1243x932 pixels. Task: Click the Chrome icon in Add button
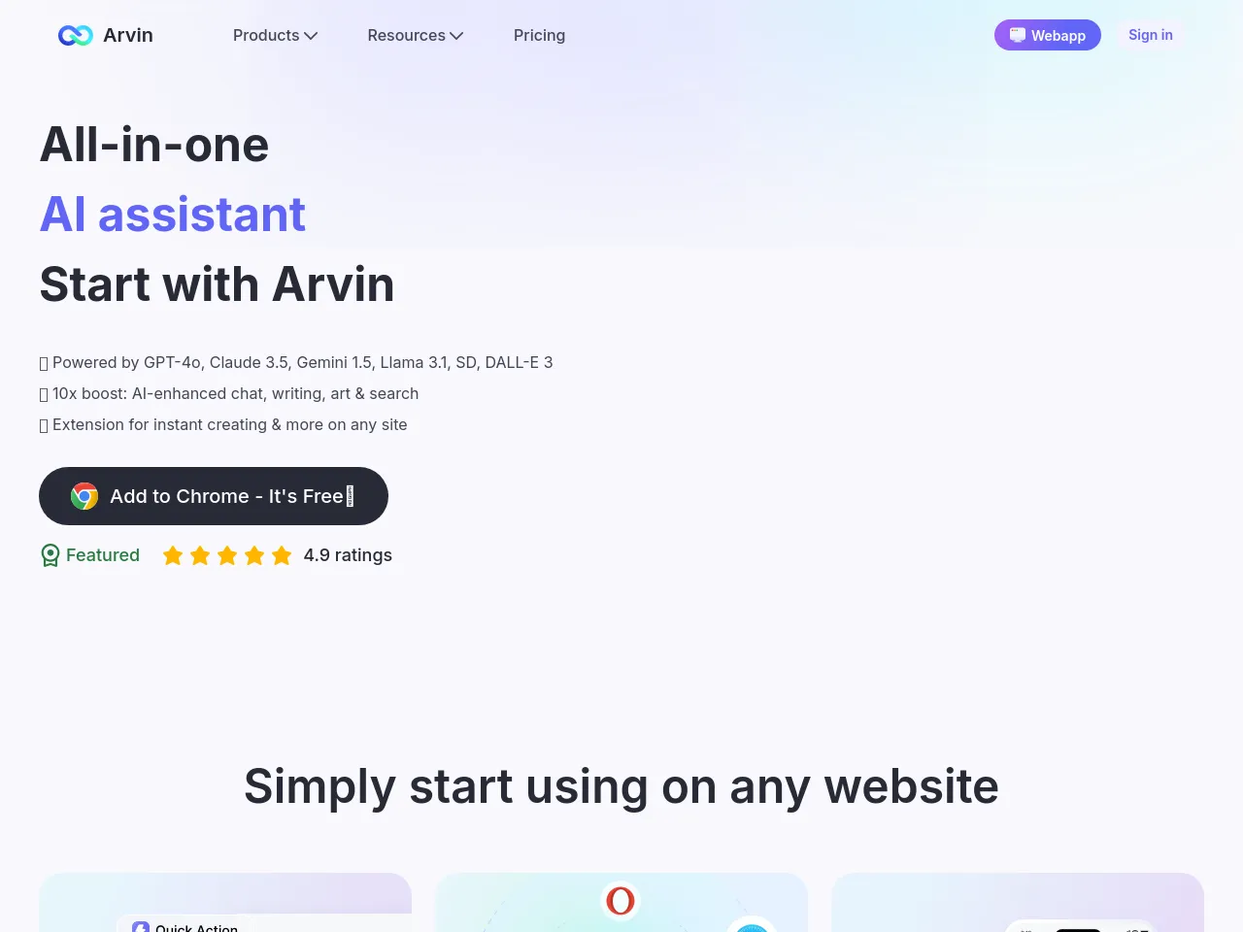coord(84,496)
